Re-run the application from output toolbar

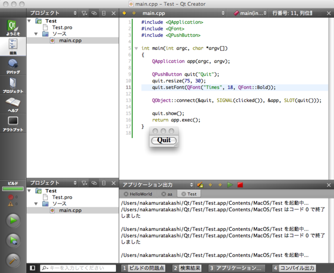[230, 185]
